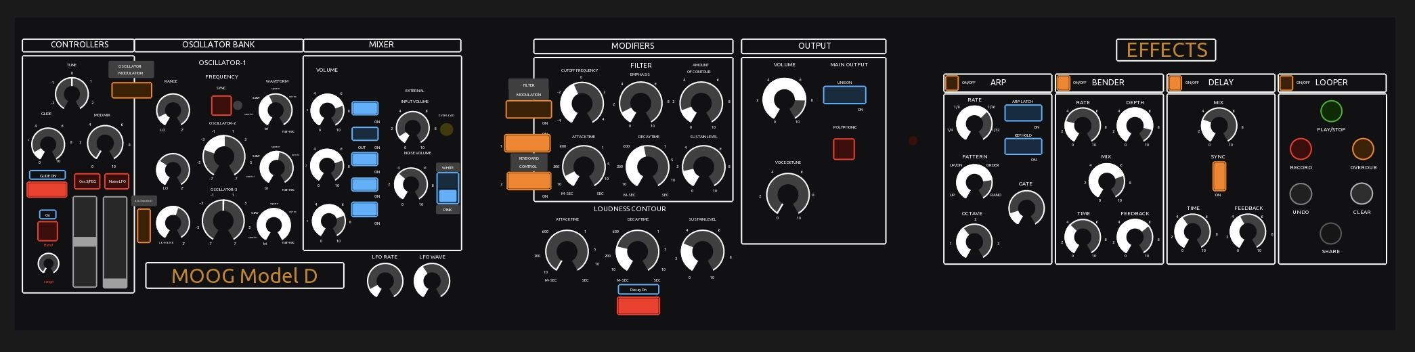1415x352 pixels.
Task: Toggle the Delay effect on/off switch
Action: click(x=1175, y=83)
